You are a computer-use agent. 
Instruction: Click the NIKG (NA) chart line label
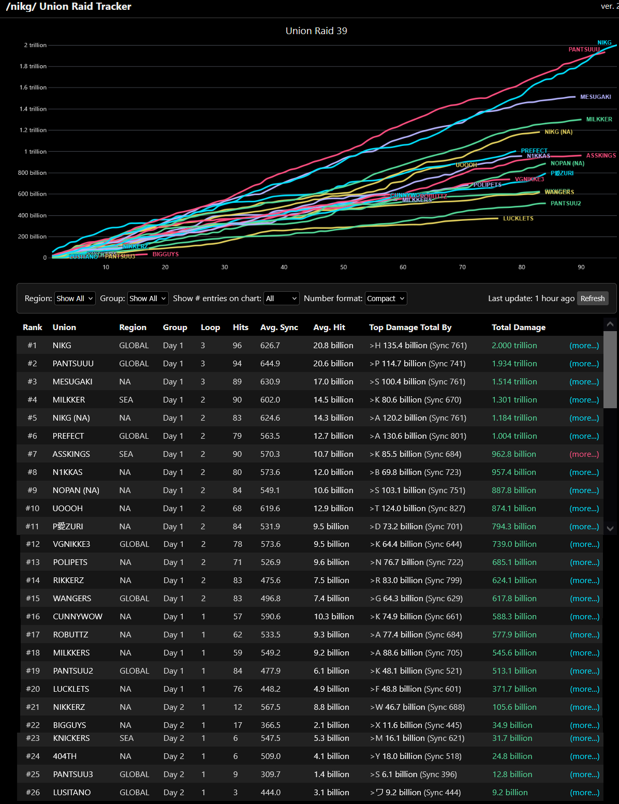[x=558, y=132]
